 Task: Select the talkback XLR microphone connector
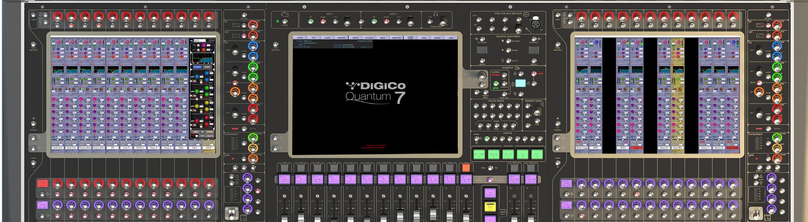536,23
